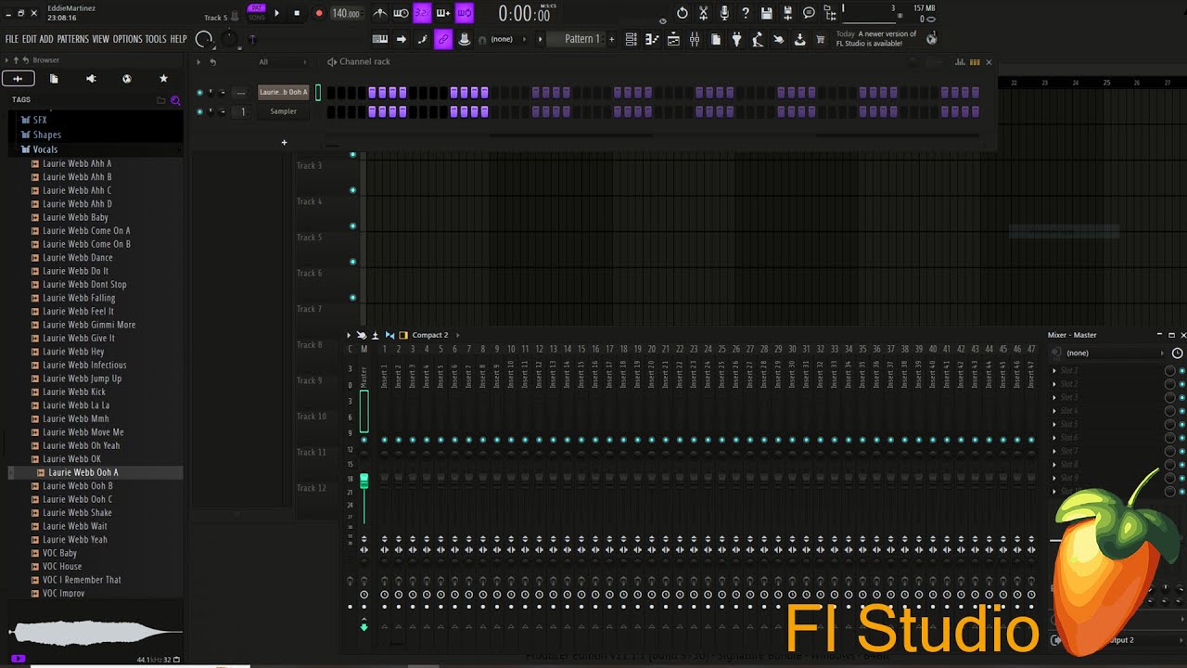
Task: Click the plus button to add a channel
Action: 284,142
